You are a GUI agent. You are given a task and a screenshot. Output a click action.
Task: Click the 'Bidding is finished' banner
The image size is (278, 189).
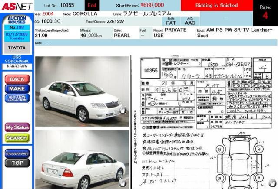[217, 5]
